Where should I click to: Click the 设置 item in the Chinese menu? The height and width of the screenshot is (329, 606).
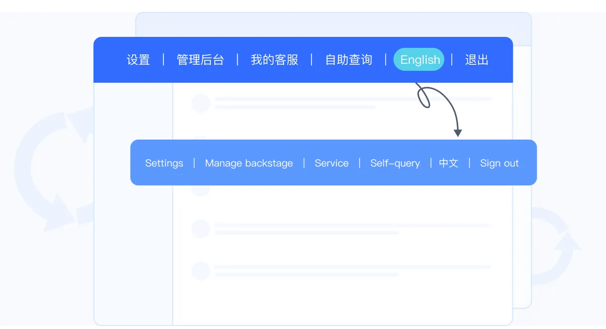(138, 60)
